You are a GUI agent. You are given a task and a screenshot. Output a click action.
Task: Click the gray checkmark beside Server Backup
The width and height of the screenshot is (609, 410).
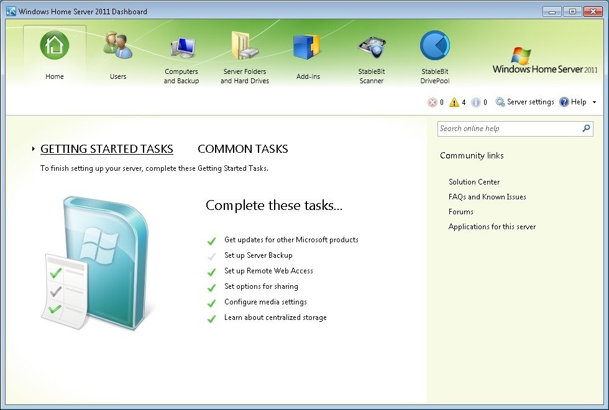pyautogui.click(x=211, y=257)
